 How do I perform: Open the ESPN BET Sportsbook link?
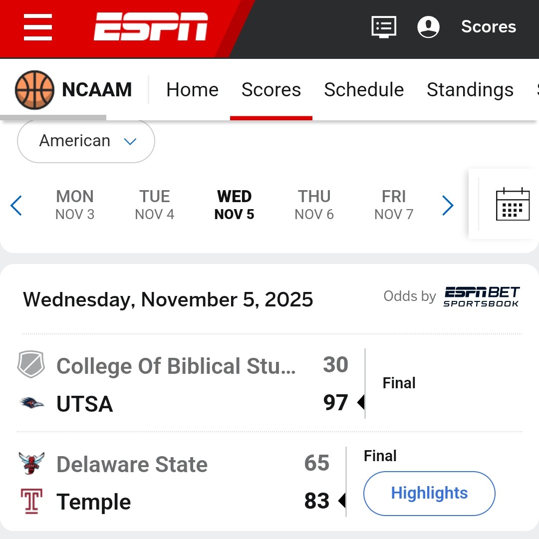481,296
